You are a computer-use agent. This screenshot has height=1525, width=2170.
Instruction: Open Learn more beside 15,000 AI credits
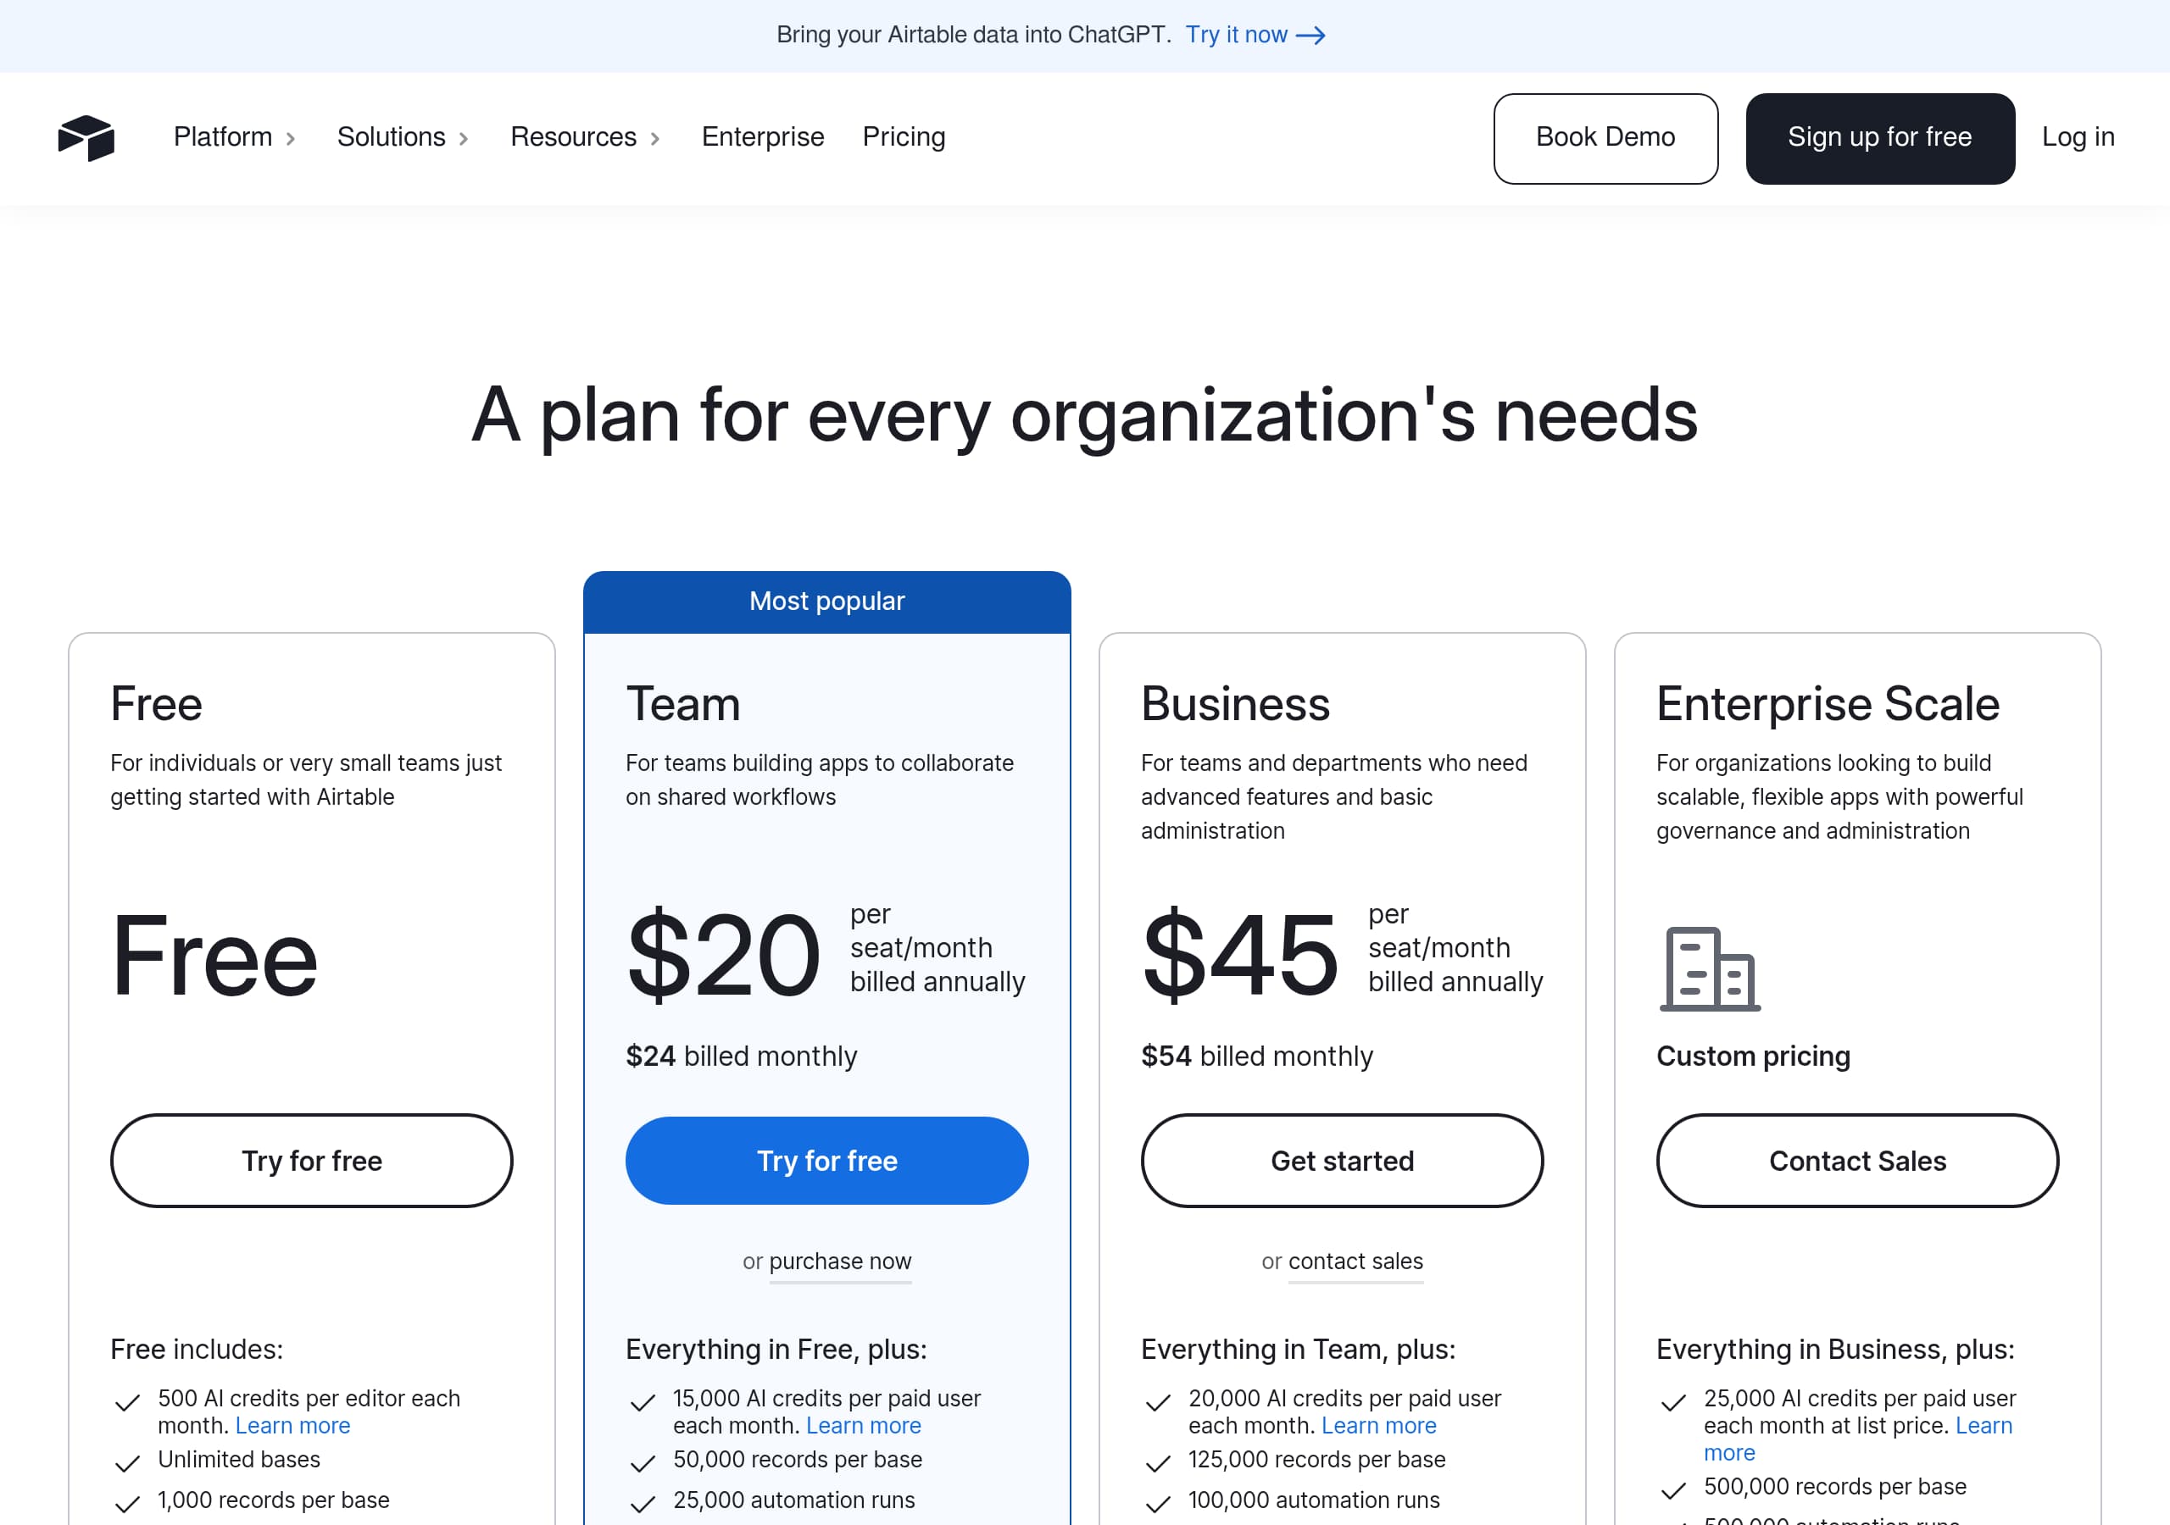pos(863,1425)
